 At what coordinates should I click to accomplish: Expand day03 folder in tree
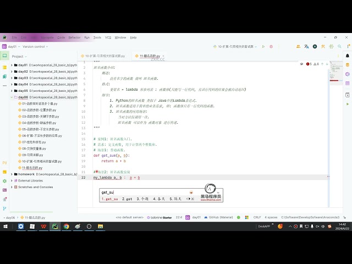[12, 78]
